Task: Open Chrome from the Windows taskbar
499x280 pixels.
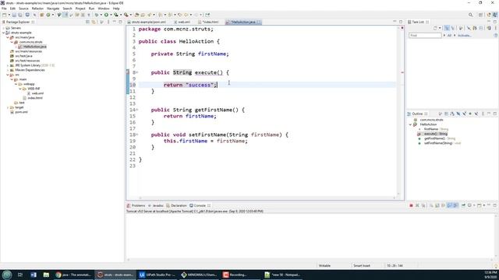Action: pos(73,275)
